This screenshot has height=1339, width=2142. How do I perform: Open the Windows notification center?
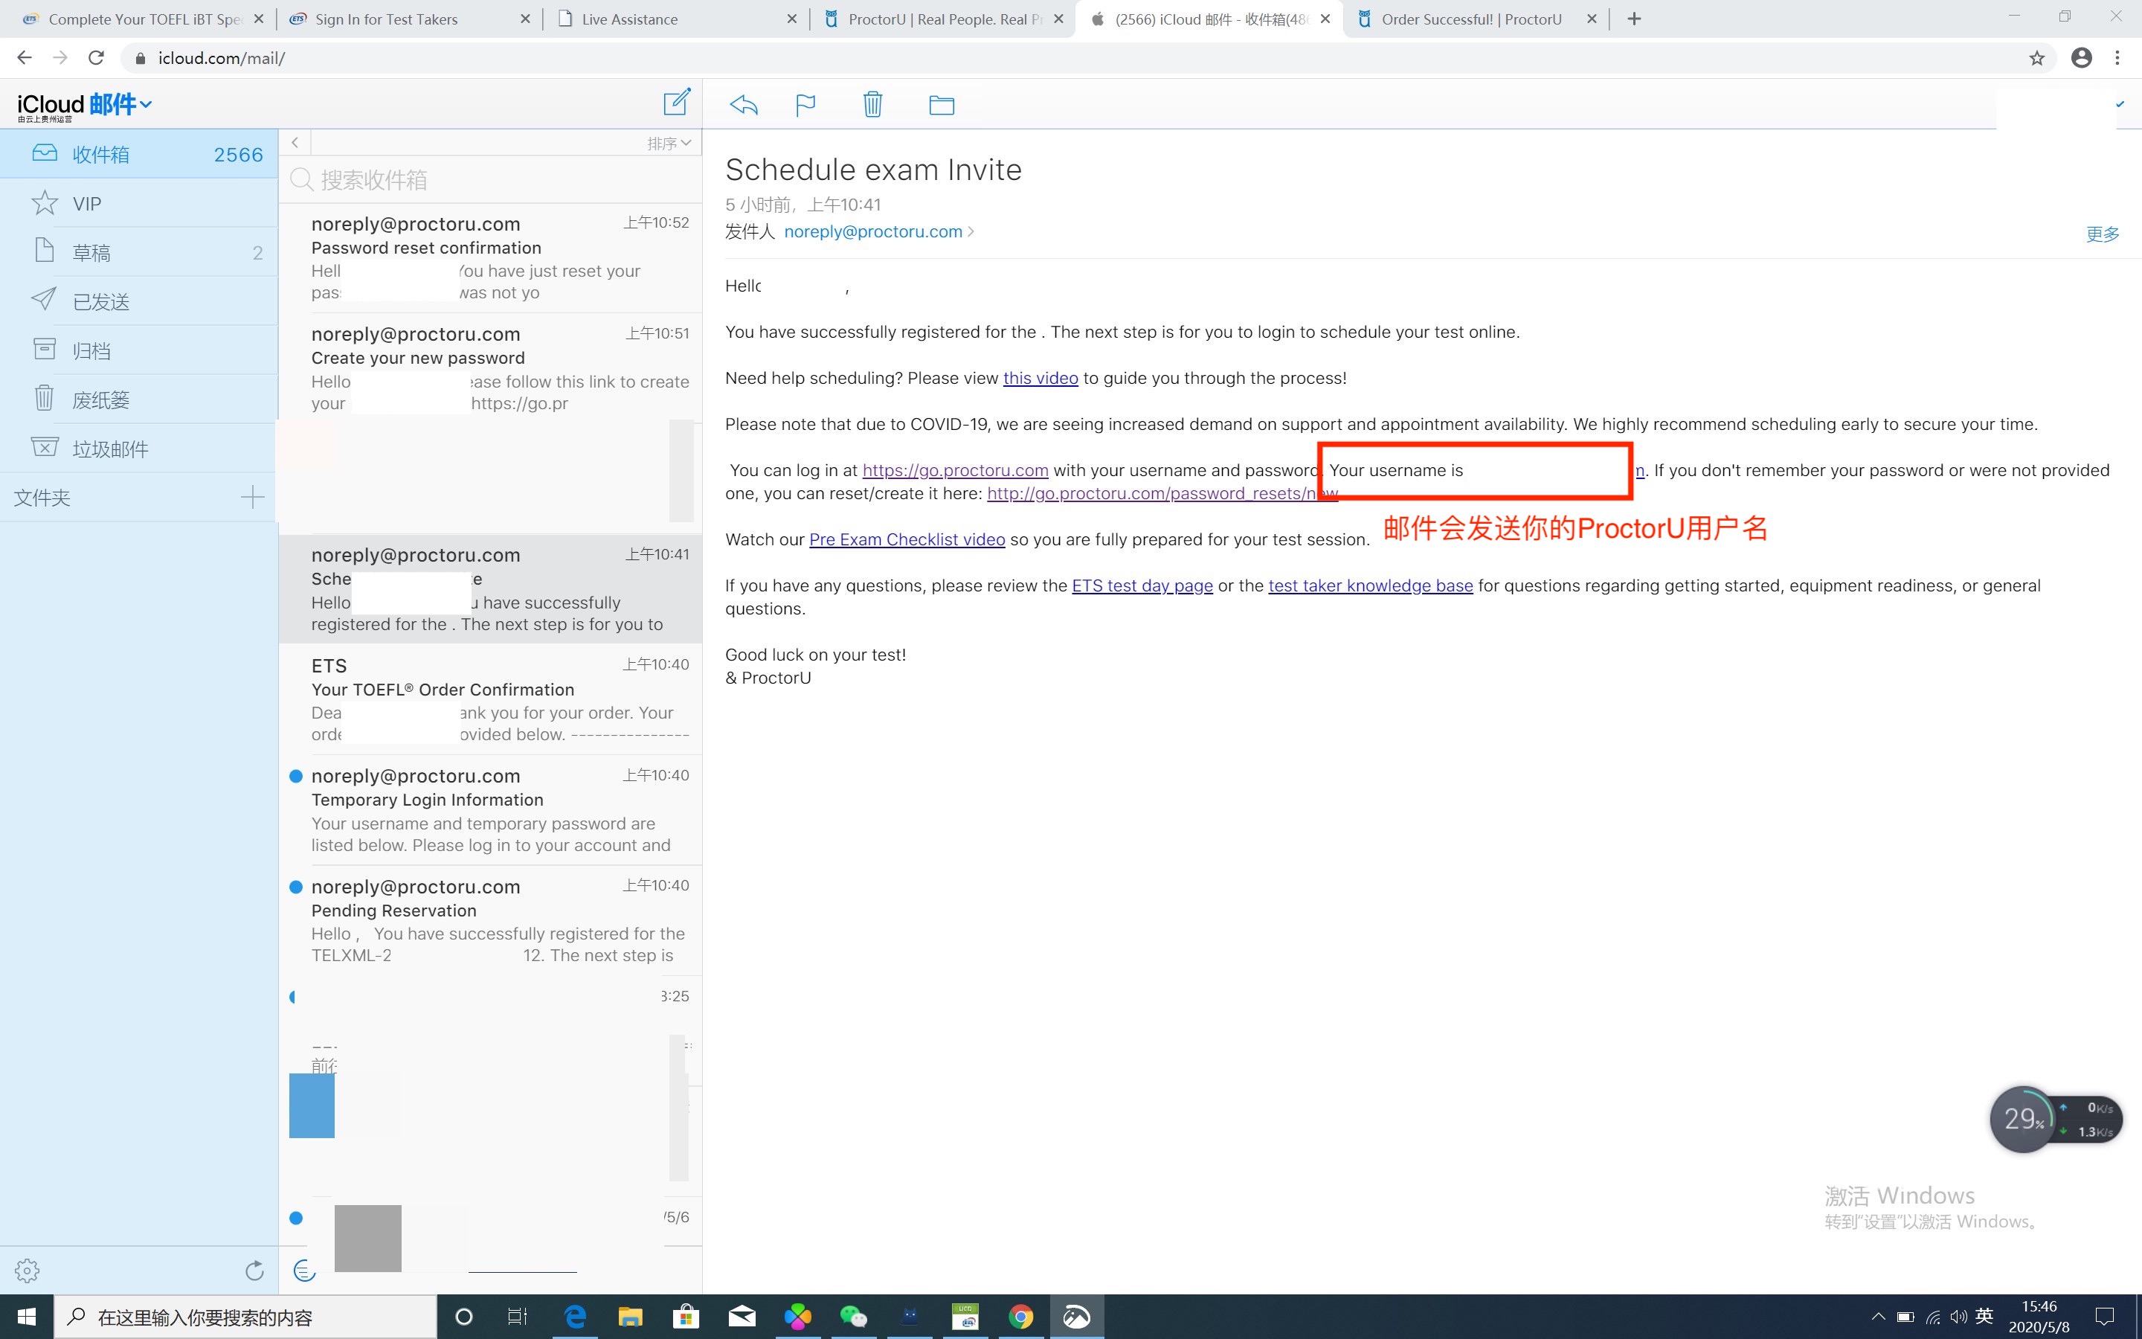pos(2105,1317)
